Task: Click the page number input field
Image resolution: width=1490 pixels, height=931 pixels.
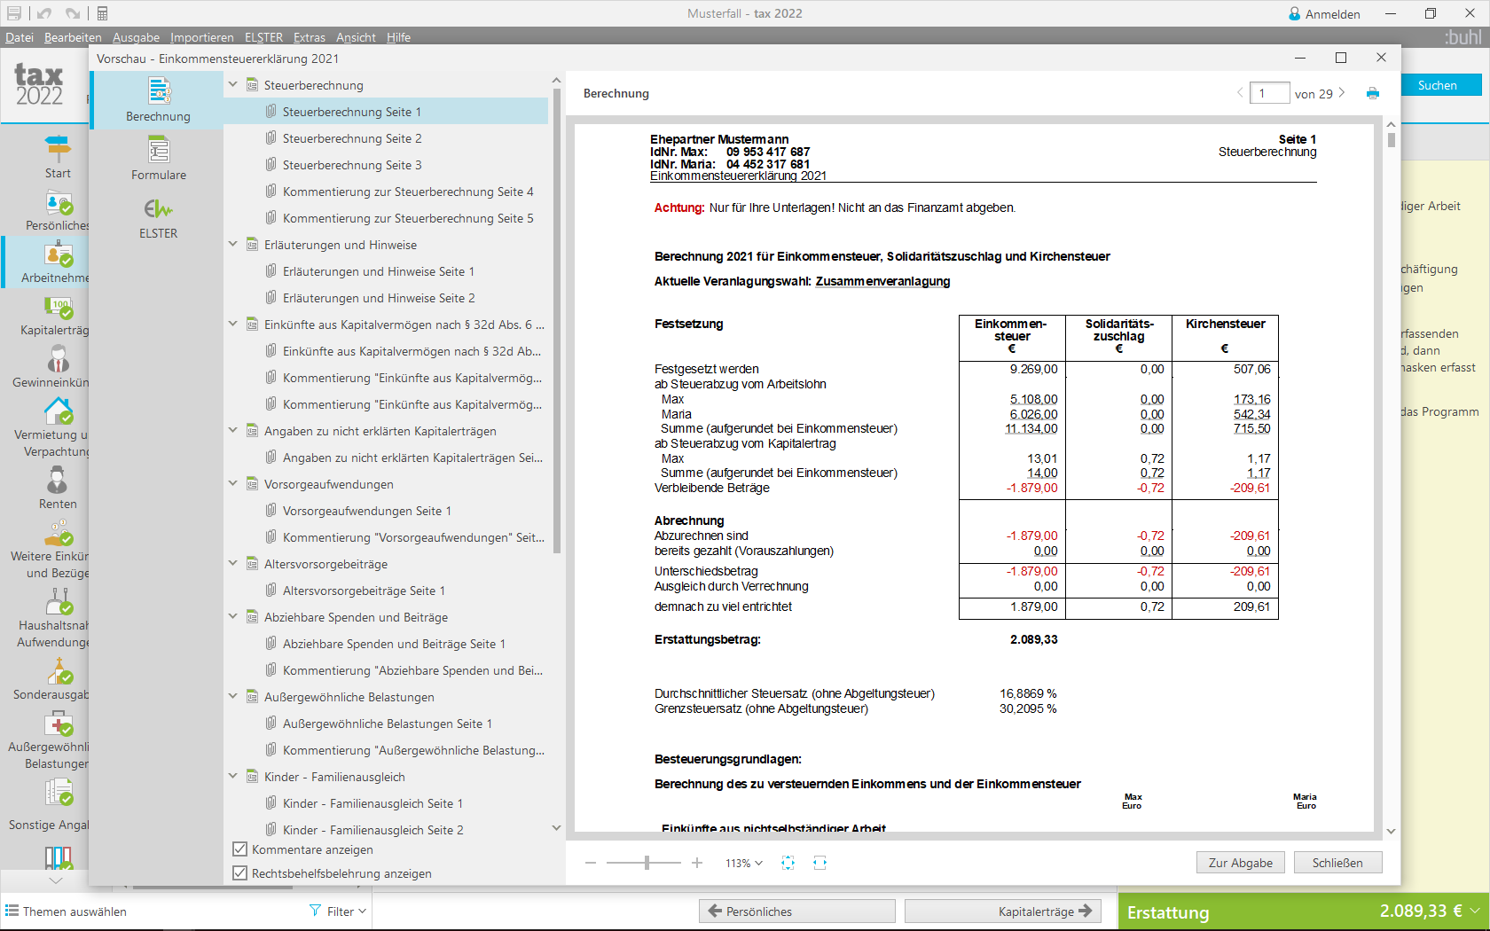Action: pyautogui.click(x=1269, y=93)
